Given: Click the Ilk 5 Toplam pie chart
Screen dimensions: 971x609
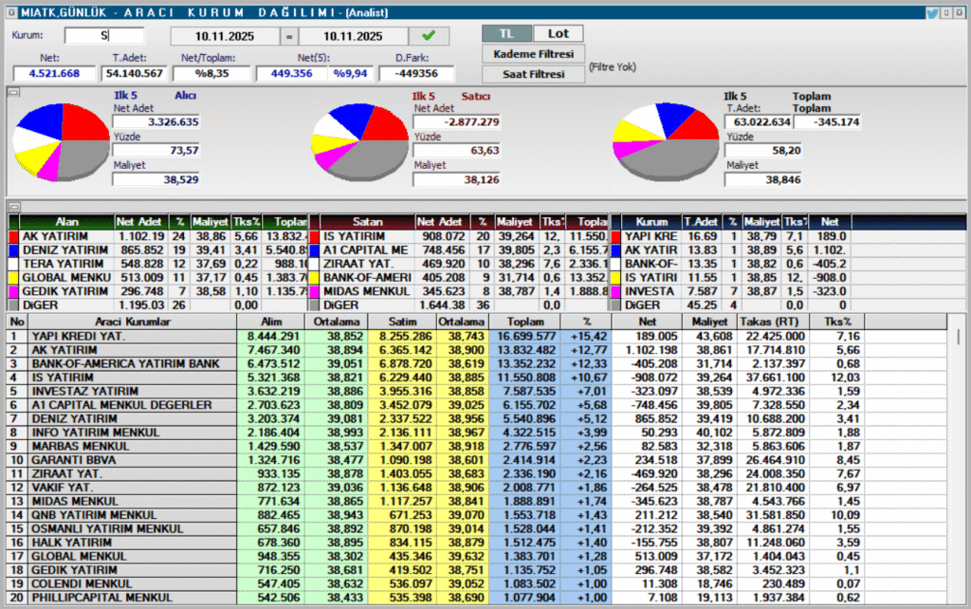Looking at the screenshot, I should pyautogui.click(x=666, y=142).
